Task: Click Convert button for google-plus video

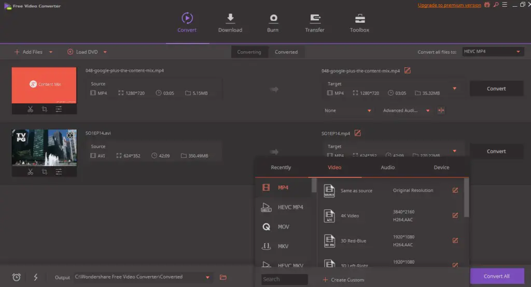Action: point(496,88)
